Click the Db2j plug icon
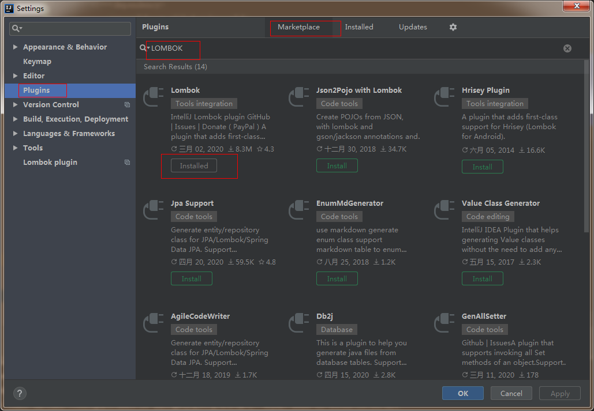Image resolution: width=594 pixels, height=411 pixels. coord(299,323)
